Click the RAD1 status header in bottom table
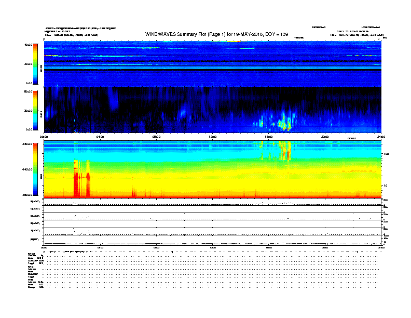Viewport: 411px width, 318px height. click(x=31, y=267)
